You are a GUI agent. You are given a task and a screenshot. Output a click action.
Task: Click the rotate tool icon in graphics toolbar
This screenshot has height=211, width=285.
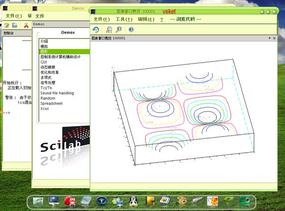point(95,29)
